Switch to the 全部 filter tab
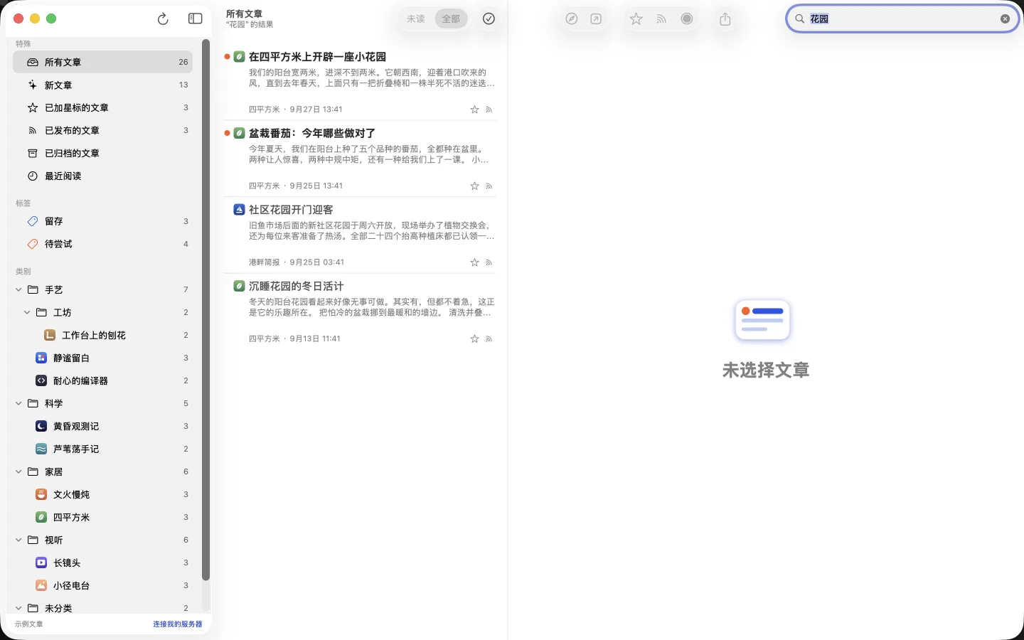Screen dimensions: 1024x640 tap(451, 19)
